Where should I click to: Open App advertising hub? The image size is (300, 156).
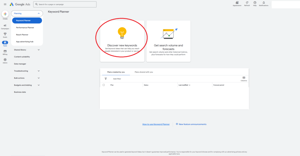coord(25,41)
